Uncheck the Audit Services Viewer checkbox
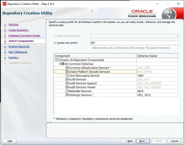This screenshot has height=146, width=185. pos(67,87)
